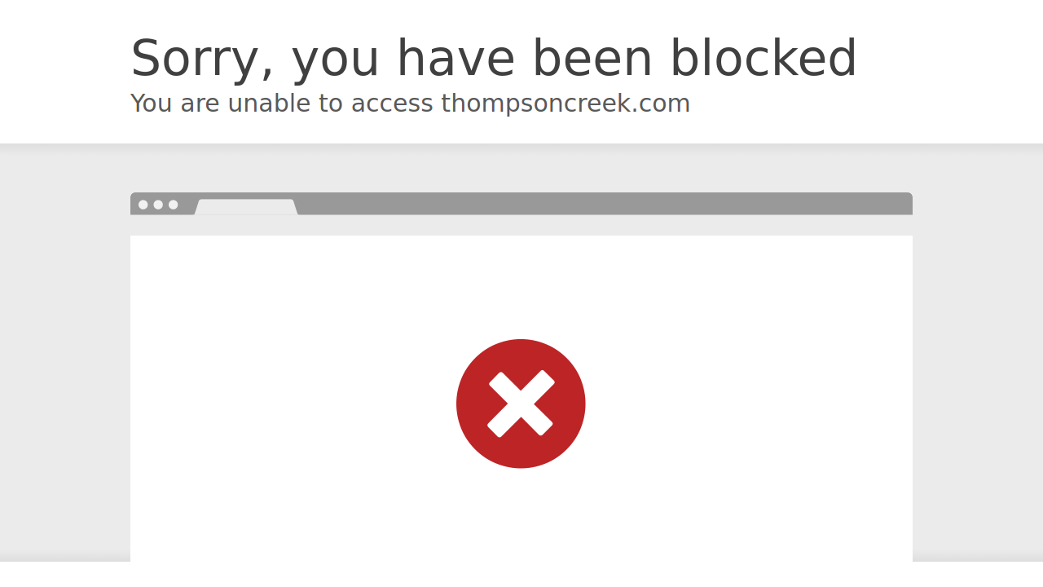Screen dimensions: 1043x587
Task: Click white page area below the red icon
Action: [521, 515]
